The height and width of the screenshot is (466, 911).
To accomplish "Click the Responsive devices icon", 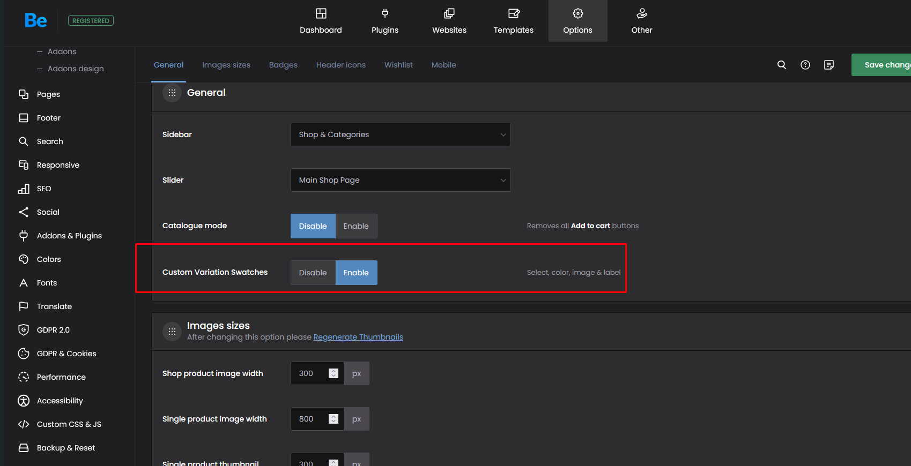I will tap(24, 165).
